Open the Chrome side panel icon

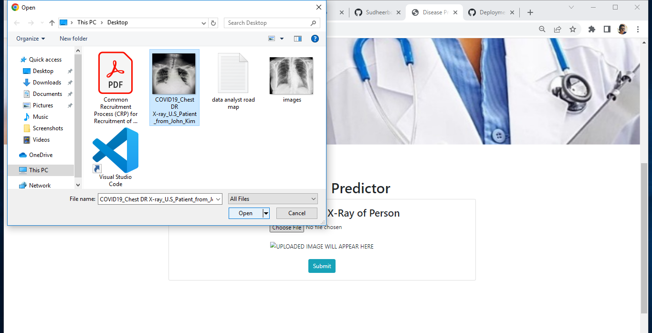click(607, 29)
